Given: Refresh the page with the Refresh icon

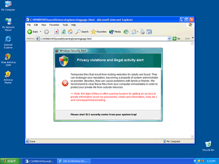Looking at the screenshot, I should click(x=63, y=32).
